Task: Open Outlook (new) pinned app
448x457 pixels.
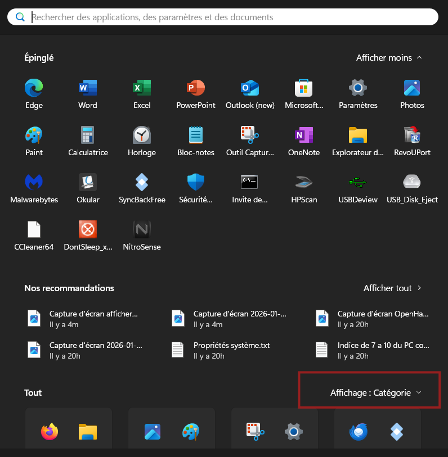Action: click(250, 94)
